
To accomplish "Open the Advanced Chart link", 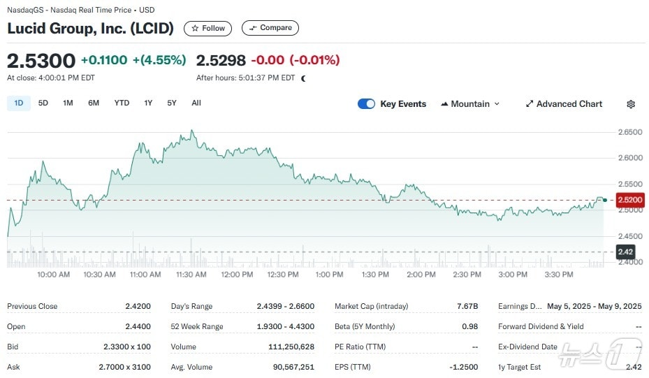I will 569,104.
